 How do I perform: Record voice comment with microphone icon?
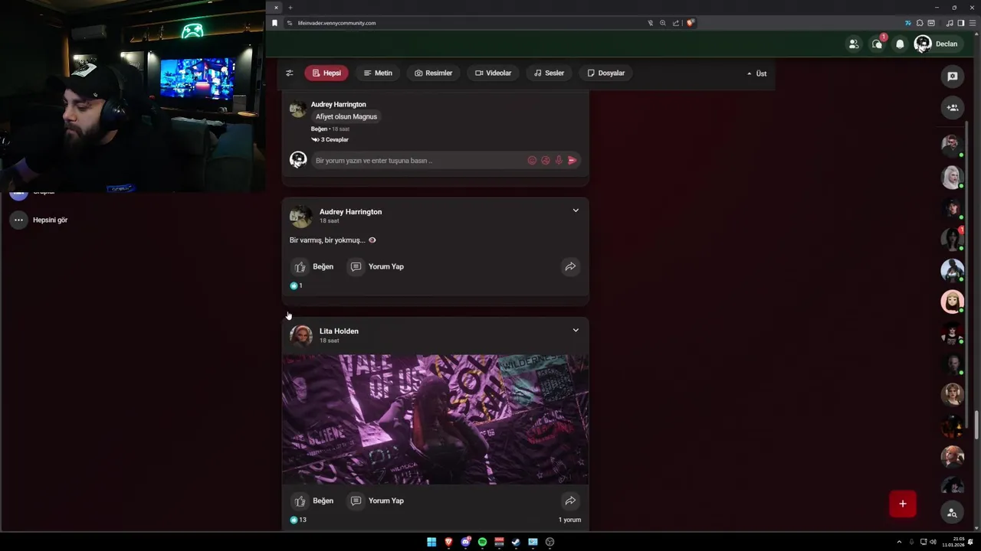click(559, 161)
